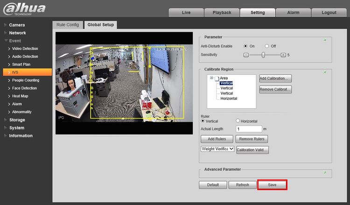The image size is (350, 205).
Task: Set Anti-Disturb Enable to Off
Action: point(267,46)
